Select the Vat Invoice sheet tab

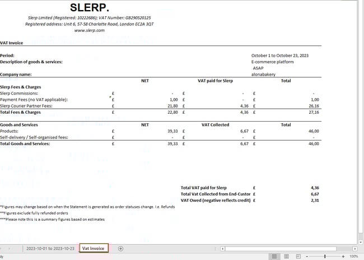(93, 248)
